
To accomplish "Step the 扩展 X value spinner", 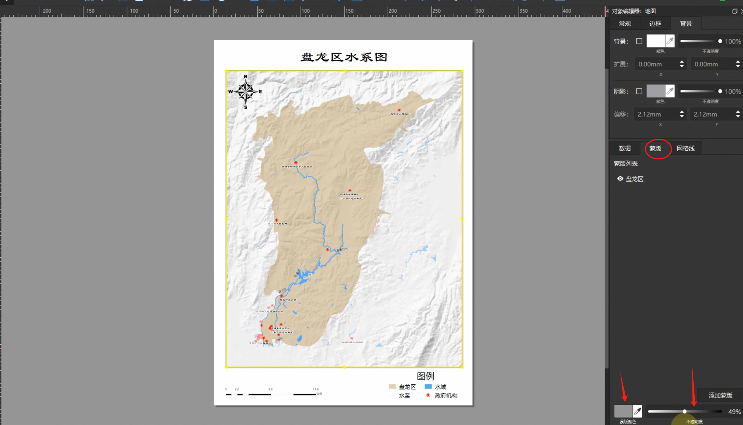I will tap(682, 64).
